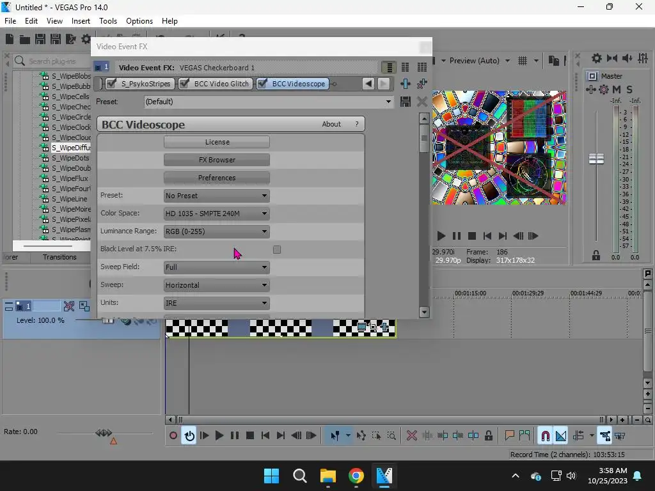
Task: Delete preset with X icon
Action: 422,102
